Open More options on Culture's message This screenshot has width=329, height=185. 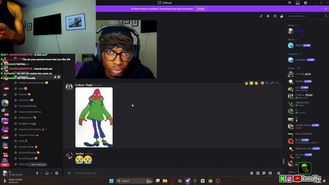(x=277, y=83)
